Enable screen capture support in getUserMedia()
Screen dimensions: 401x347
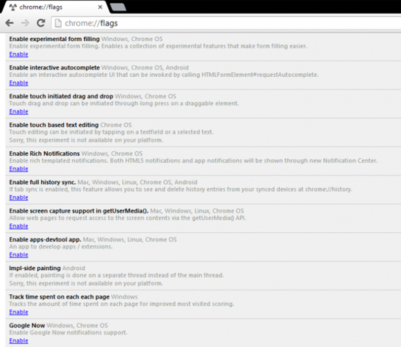pos(19,226)
